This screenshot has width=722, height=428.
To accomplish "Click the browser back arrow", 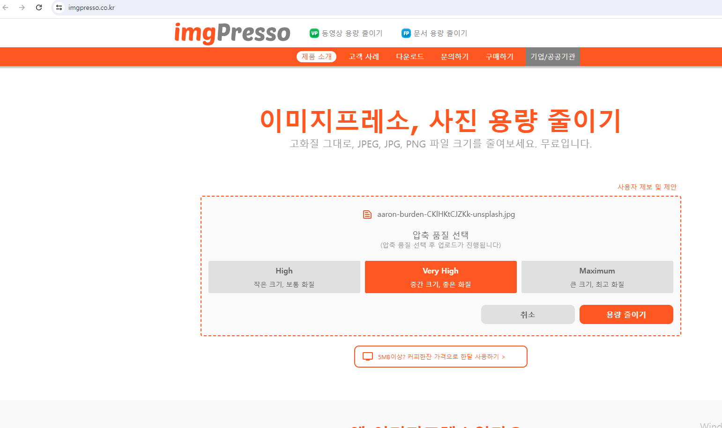I will coord(6,7).
